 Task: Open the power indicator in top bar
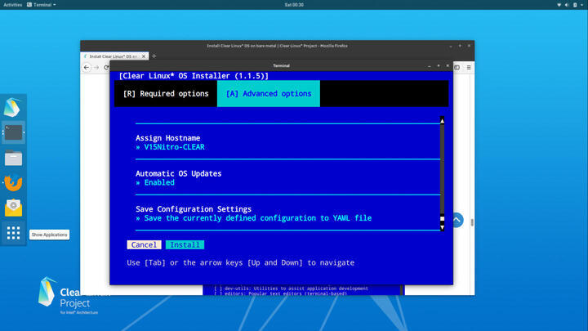(x=575, y=5)
